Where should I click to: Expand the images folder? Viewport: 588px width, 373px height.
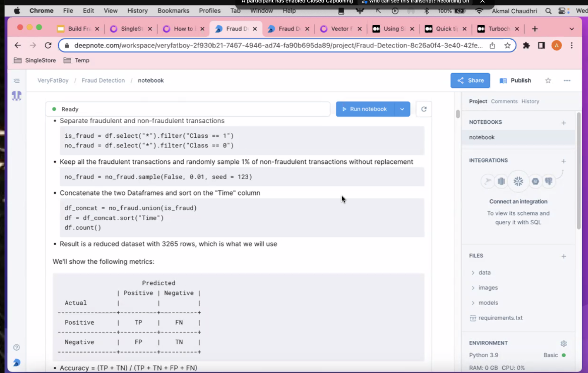(x=488, y=288)
